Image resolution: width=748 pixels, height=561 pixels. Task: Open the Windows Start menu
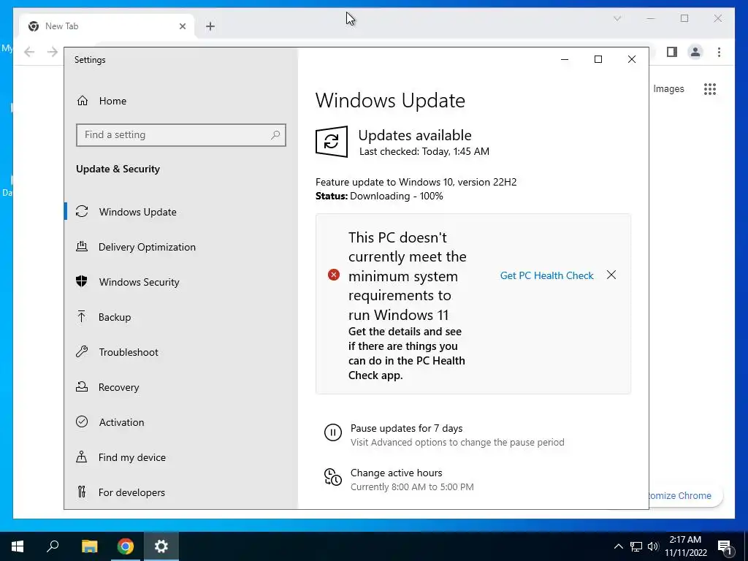click(x=18, y=546)
